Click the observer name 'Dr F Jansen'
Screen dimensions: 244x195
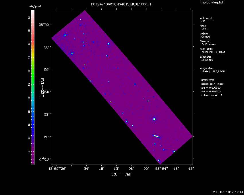point(209,44)
